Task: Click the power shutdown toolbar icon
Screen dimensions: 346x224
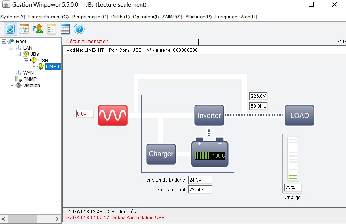Action: [x=10, y=29]
